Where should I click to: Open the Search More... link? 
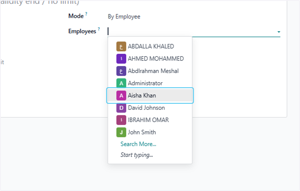138,144
